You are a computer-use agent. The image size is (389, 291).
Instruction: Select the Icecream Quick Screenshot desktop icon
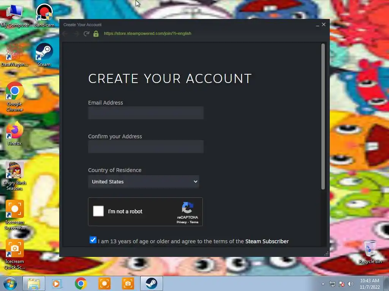pyautogui.click(x=15, y=255)
